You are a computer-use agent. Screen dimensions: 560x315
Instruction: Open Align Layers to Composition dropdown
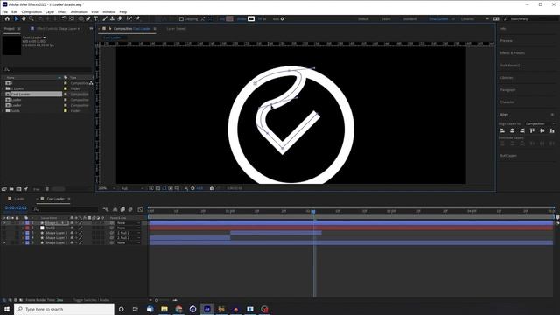(541, 123)
